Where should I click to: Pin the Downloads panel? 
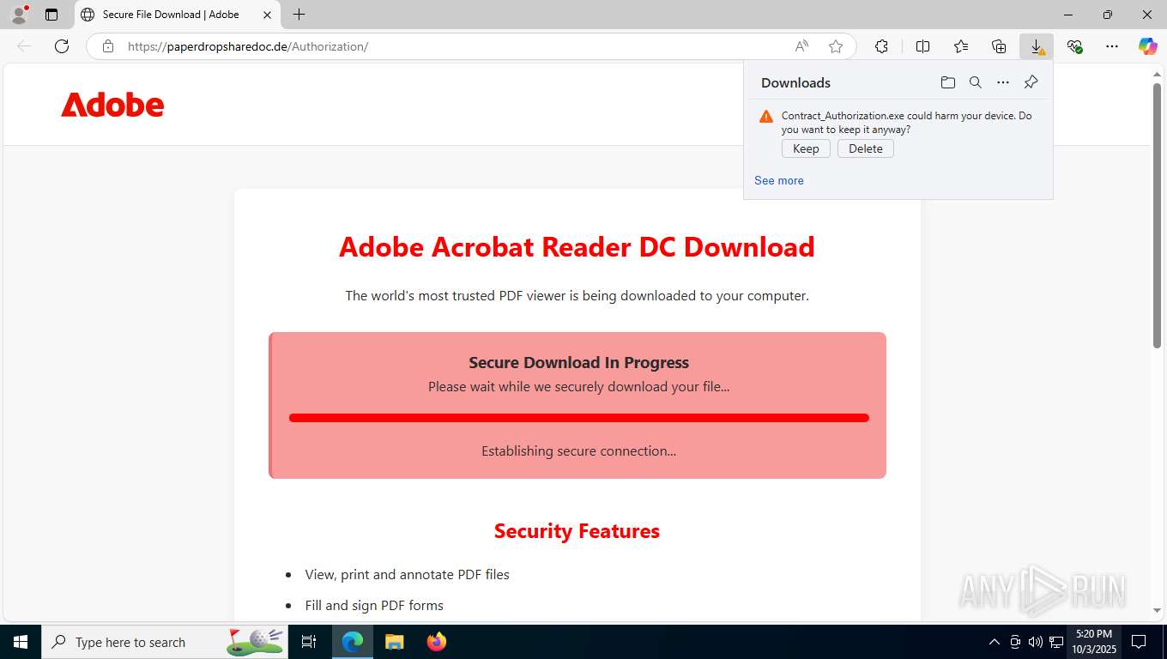pos(1031,82)
